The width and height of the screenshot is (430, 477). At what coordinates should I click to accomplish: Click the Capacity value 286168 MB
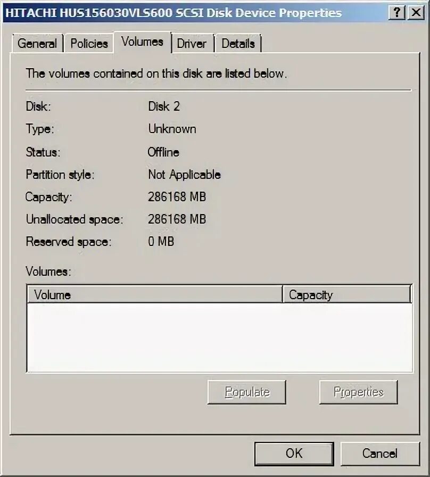pos(177,197)
